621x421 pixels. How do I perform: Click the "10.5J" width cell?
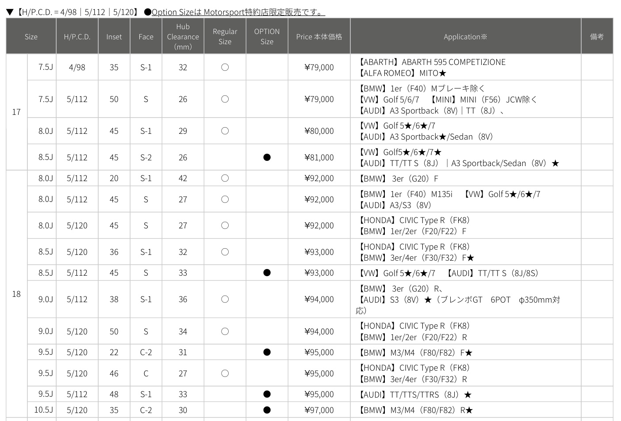[x=42, y=410]
